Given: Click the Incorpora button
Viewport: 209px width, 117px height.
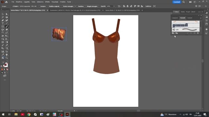Looking at the screenshot, I should pyautogui.click(x=43, y=6).
